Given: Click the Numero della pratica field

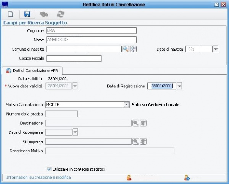Looking at the screenshot, I should point(61,114).
